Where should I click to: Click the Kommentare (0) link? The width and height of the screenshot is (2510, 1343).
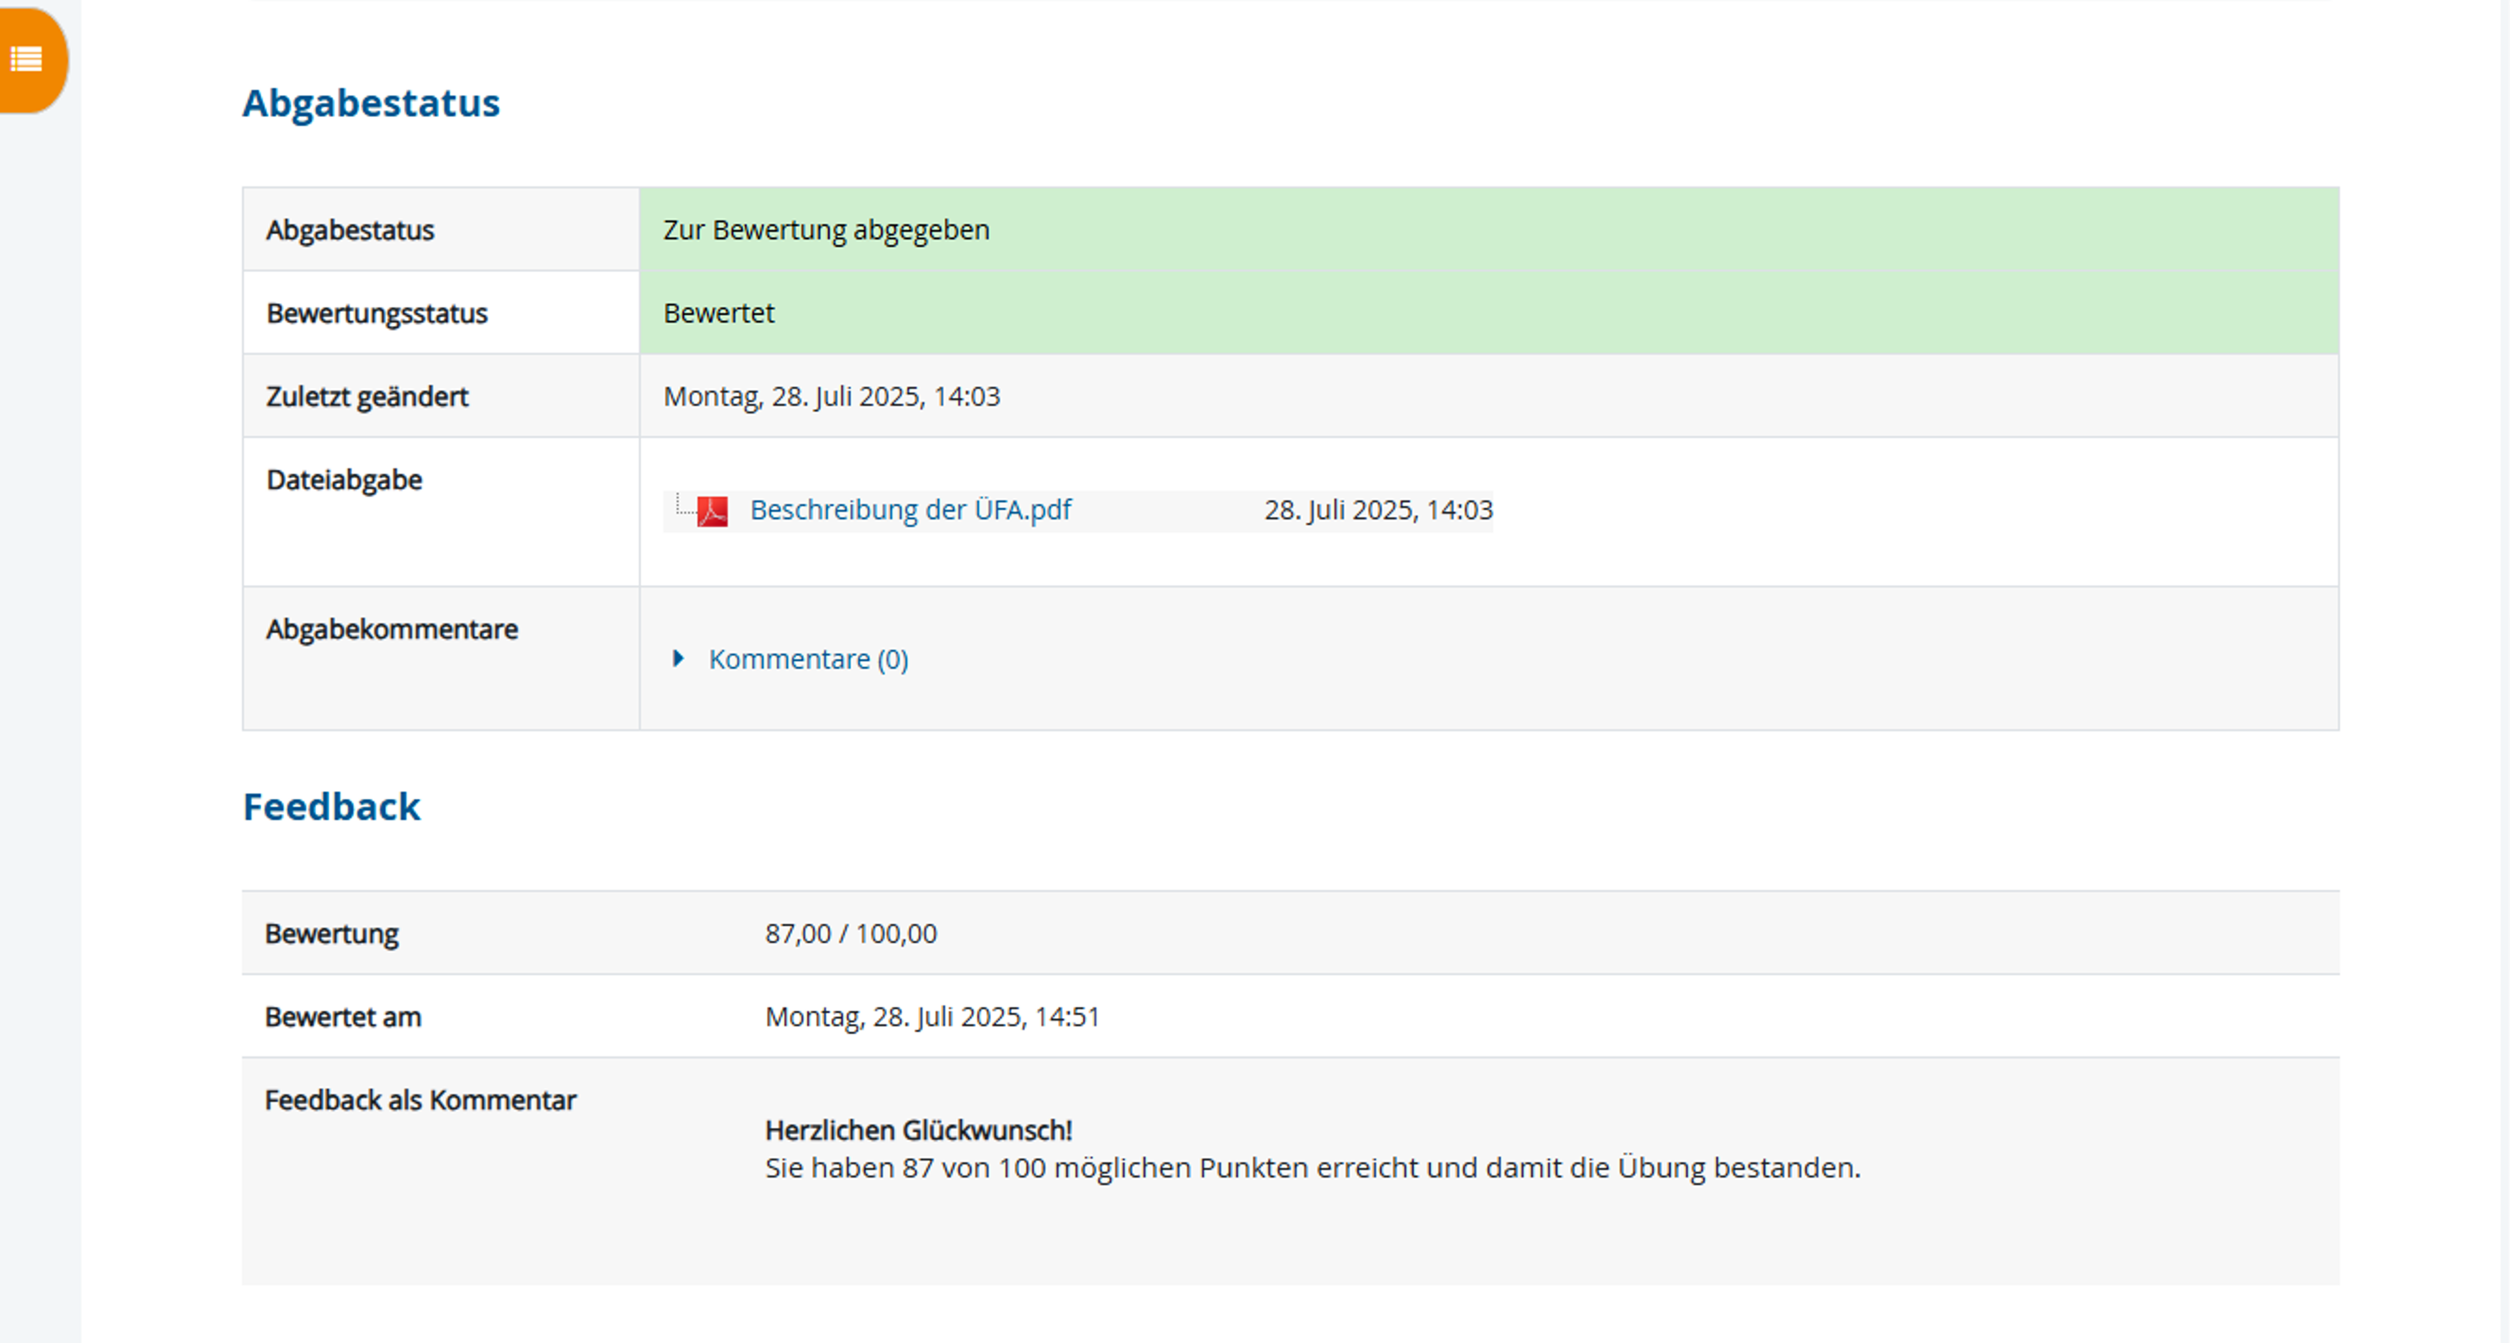click(808, 660)
